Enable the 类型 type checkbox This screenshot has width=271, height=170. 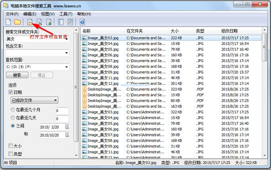pos(10,154)
